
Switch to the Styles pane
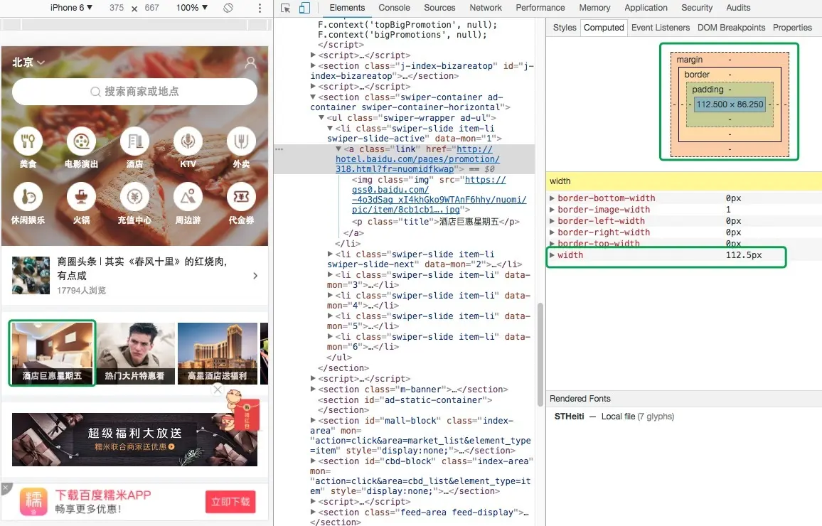[564, 28]
